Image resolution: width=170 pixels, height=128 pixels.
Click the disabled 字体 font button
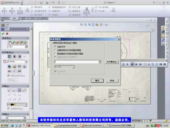point(13,80)
